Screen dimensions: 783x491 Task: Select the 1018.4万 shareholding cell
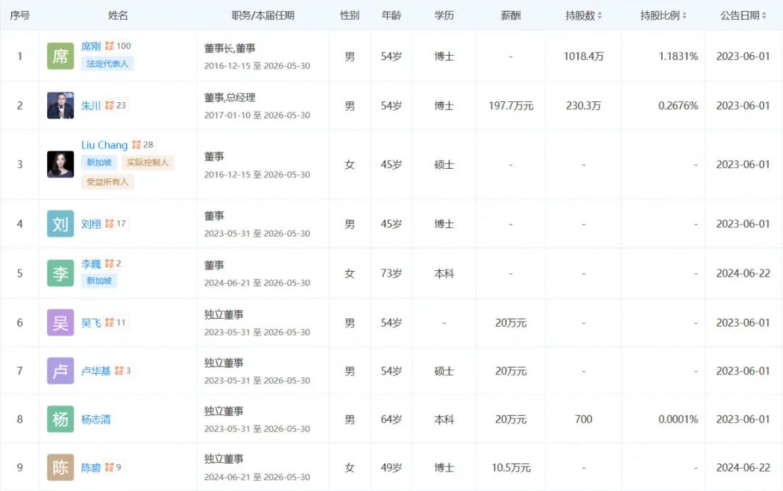[584, 56]
